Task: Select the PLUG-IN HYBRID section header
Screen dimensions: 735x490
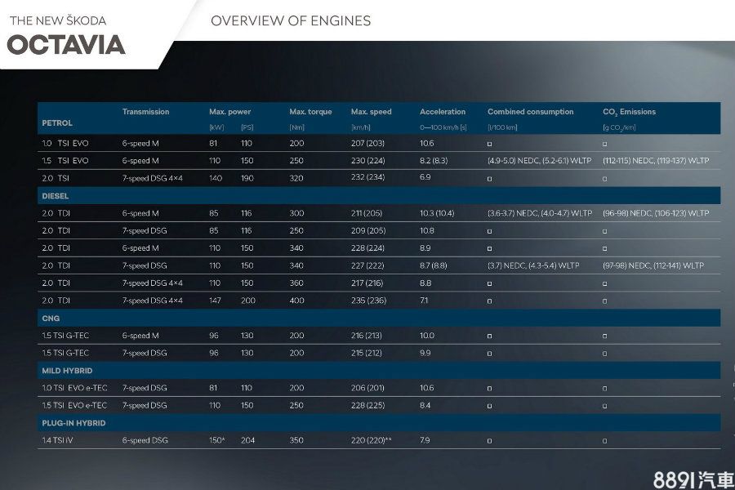Action: tap(73, 423)
